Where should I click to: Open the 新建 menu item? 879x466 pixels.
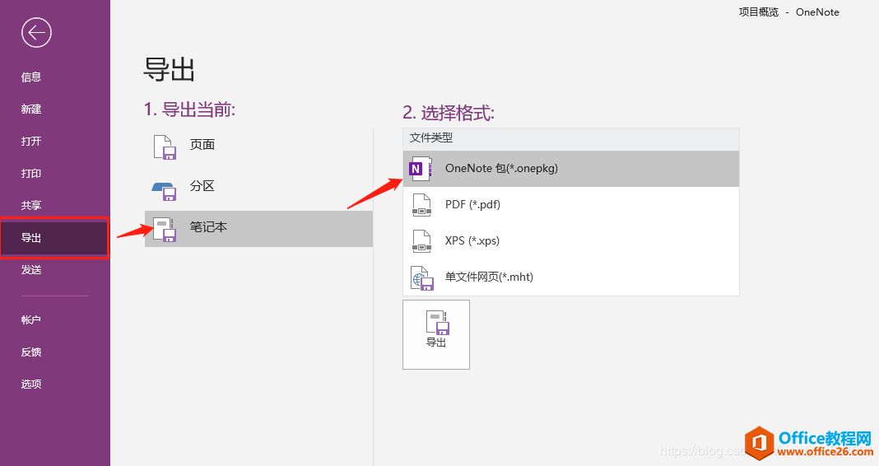[31, 109]
